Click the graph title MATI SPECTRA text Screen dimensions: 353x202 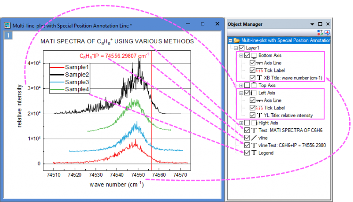[117, 41]
